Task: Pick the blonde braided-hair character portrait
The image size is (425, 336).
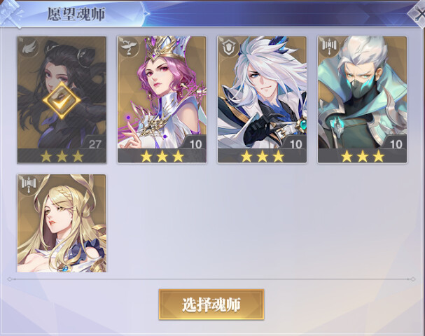Action: [62, 223]
